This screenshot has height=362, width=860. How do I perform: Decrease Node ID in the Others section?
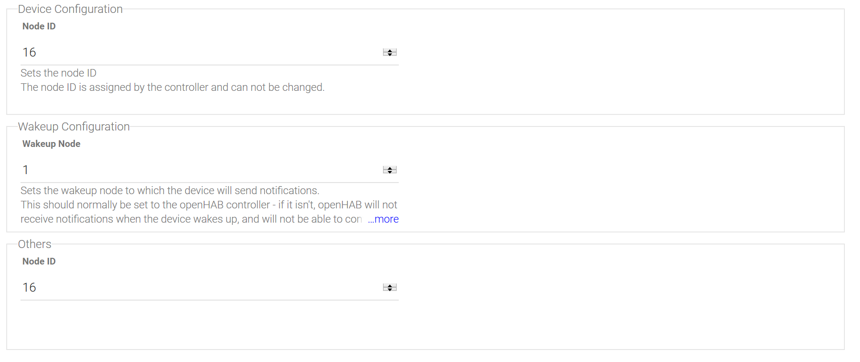[x=390, y=290]
